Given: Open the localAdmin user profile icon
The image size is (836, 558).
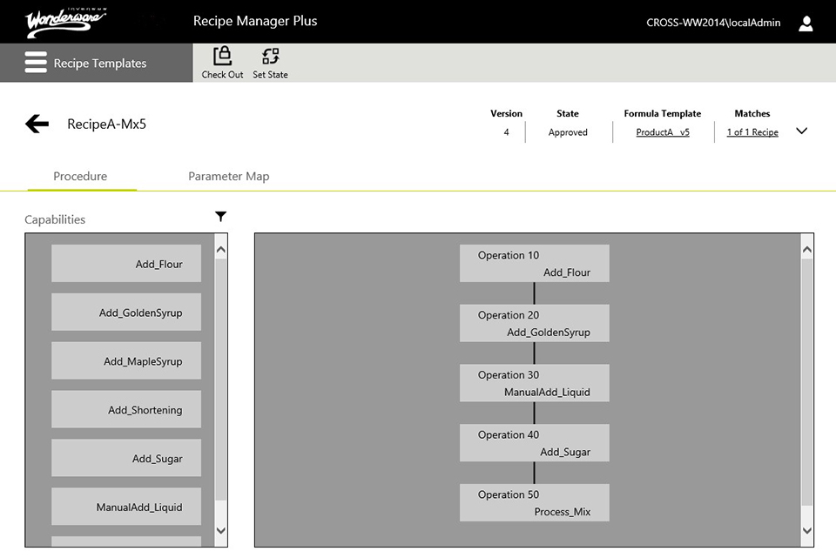Looking at the screenshot, I should pyautogui.click(x=806, y=24).
